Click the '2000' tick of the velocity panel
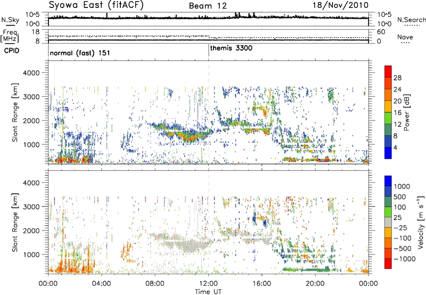Screen dimensions: 426x295 pos(31,231)
